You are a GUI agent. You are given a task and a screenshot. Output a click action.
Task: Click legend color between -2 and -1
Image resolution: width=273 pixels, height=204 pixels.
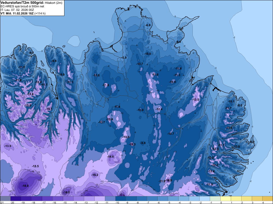coord(205,199)
